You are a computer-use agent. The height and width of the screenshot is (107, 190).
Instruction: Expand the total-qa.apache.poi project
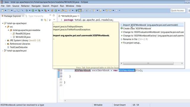click(x=3, y=51)
